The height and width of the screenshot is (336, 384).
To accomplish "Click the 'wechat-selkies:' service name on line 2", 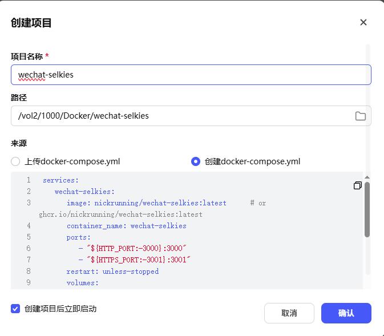I will pyautogui.click(x=84, y=192).
